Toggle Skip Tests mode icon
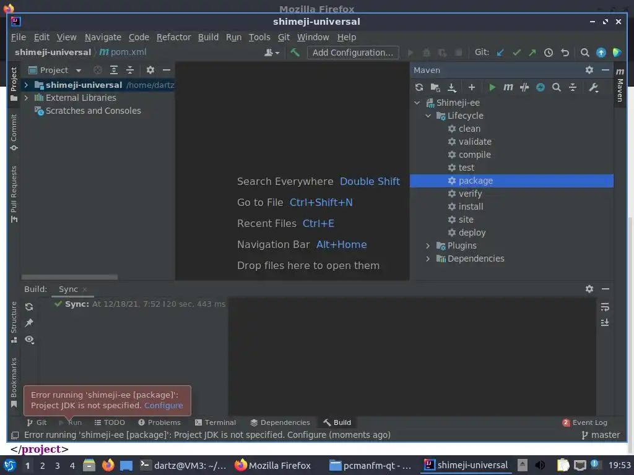 click(x=524, y=87)
